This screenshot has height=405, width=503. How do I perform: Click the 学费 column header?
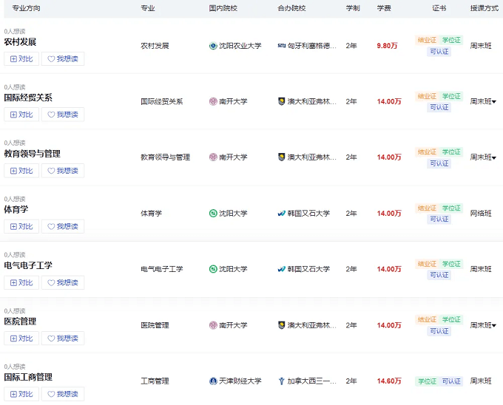pos(384,8)
